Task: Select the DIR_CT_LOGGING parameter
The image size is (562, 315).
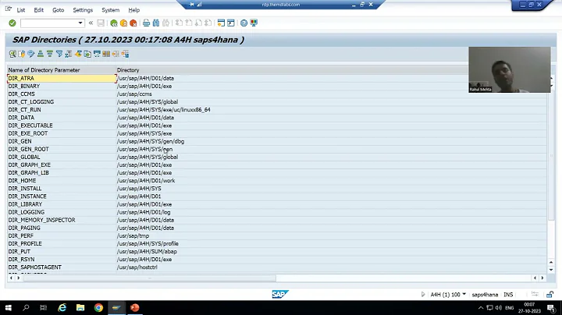Action: [31, 101]
